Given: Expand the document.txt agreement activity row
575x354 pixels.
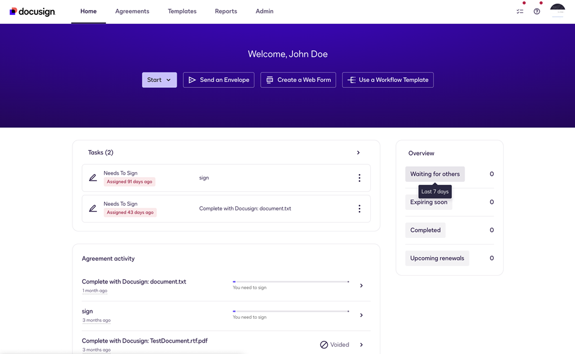Looking at the screenshot, I should (x=361, y=285).
